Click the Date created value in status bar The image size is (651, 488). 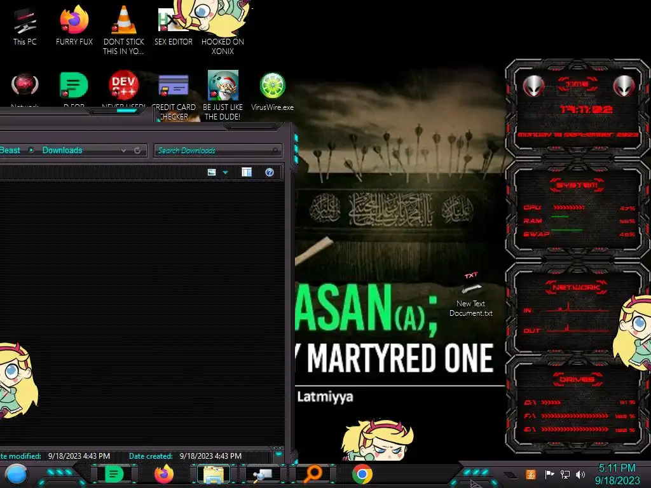tap(210, 456)
